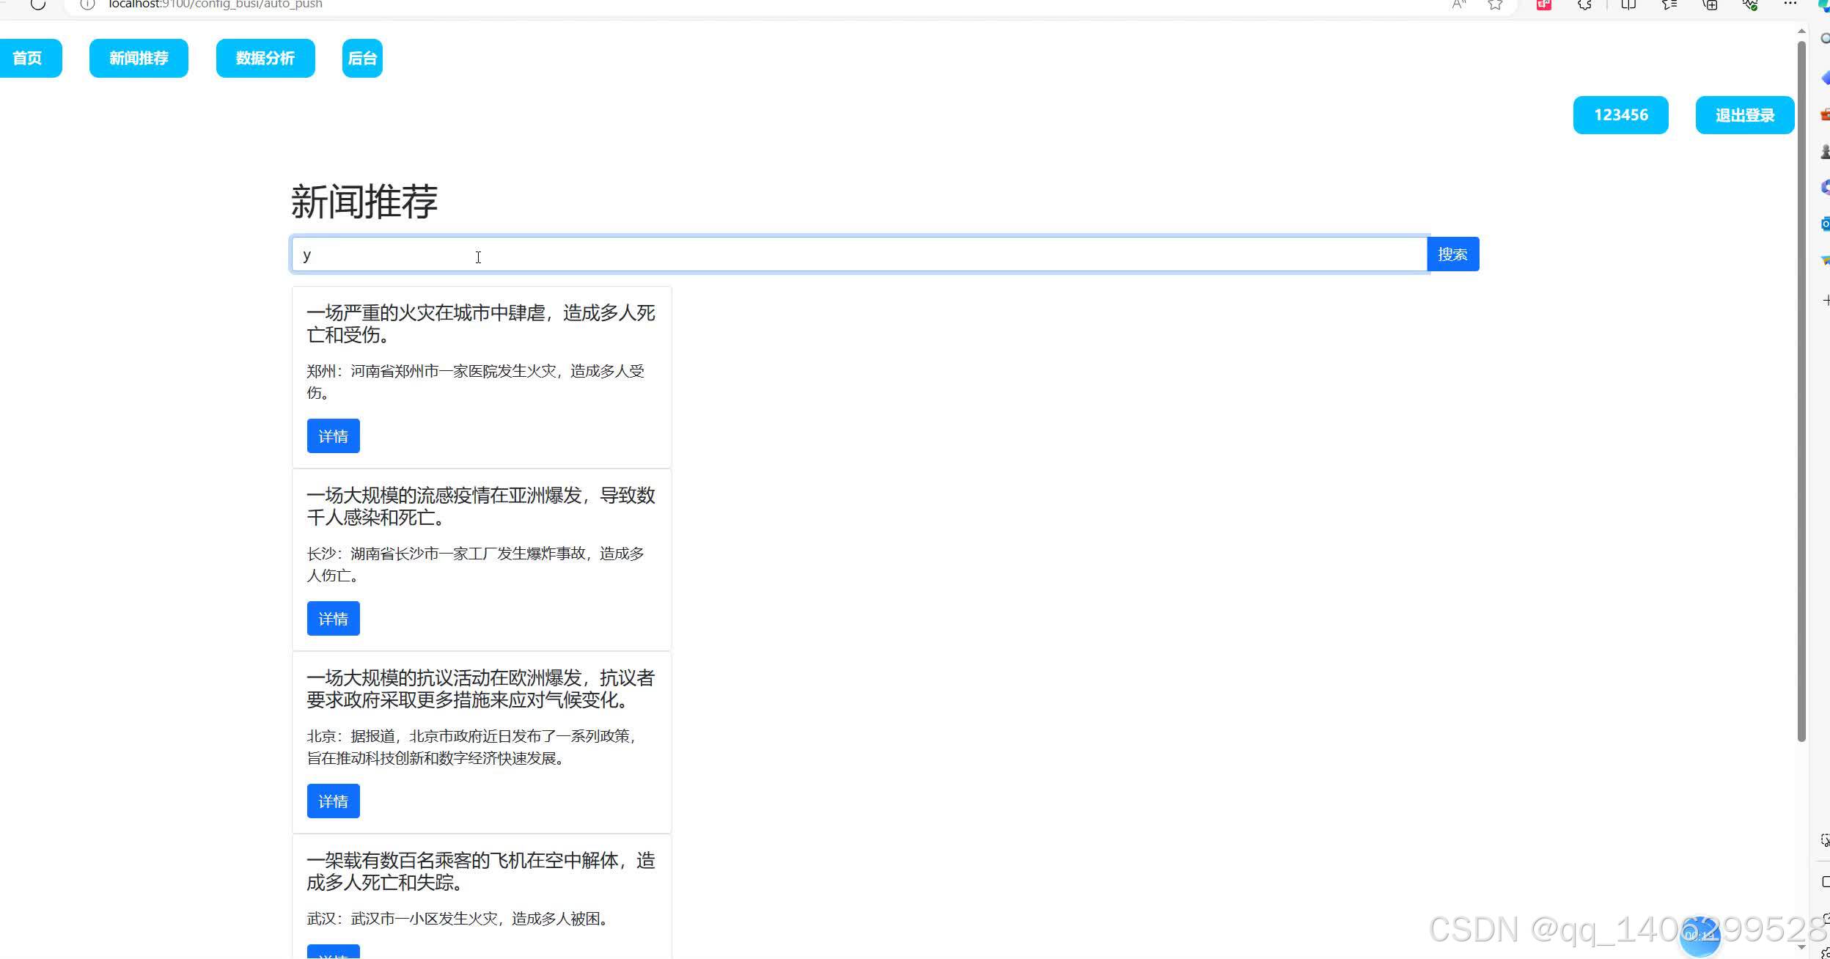This screenshot has width=1830, height=959.
Task: Open 详情 for the Zhengzhou fire news
Action: [x=333, y=436]
